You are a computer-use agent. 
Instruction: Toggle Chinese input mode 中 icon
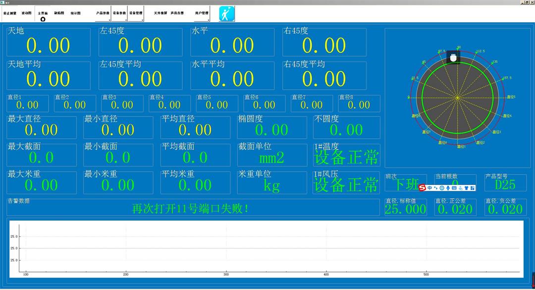tap(429, 188)
